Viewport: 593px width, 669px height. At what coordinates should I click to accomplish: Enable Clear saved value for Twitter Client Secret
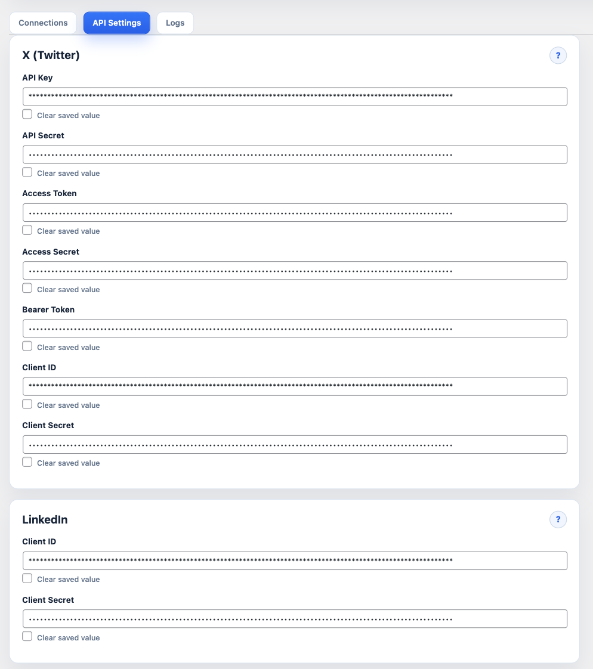click(x=27, y=461)
